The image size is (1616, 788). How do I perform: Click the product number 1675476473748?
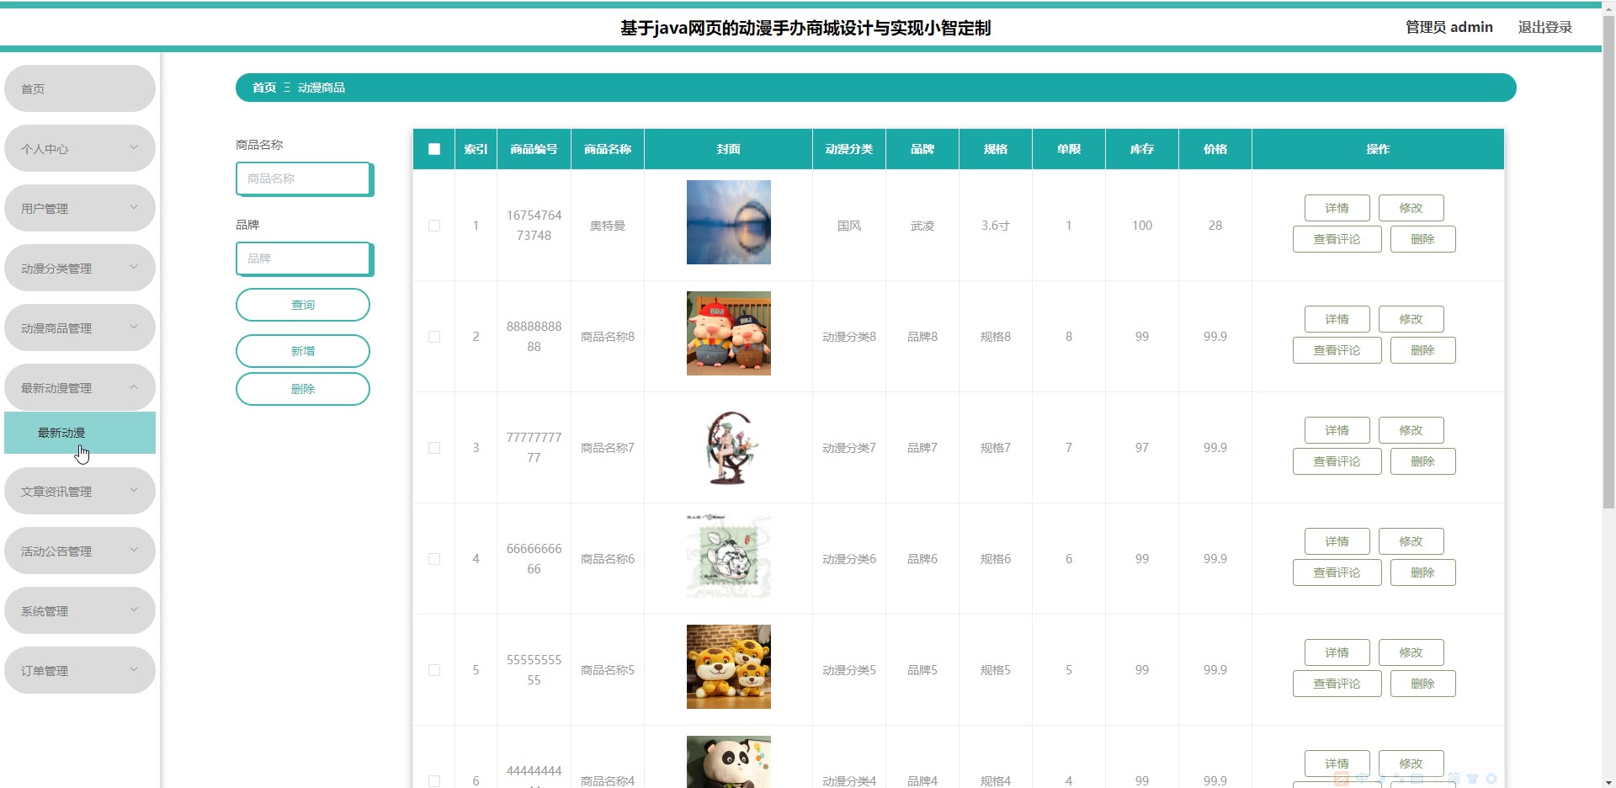pos(534,226)
